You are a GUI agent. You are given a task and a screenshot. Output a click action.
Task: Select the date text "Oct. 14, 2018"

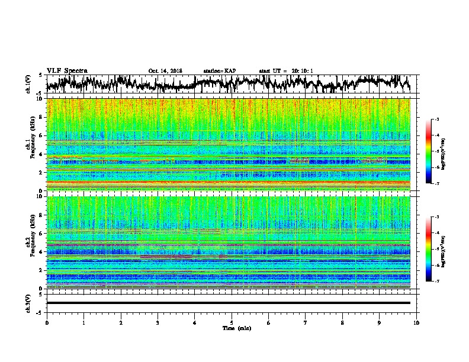[x=165, y=71]
